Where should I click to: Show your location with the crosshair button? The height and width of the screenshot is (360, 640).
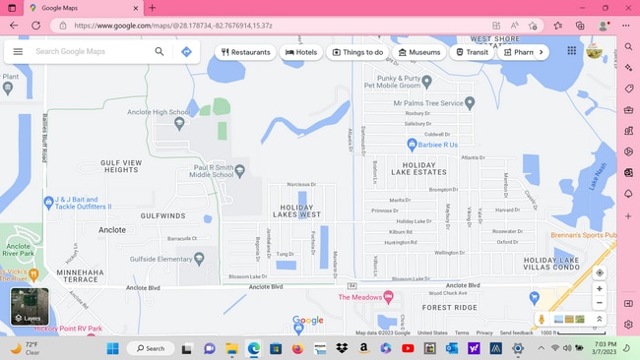click(600, 272)
